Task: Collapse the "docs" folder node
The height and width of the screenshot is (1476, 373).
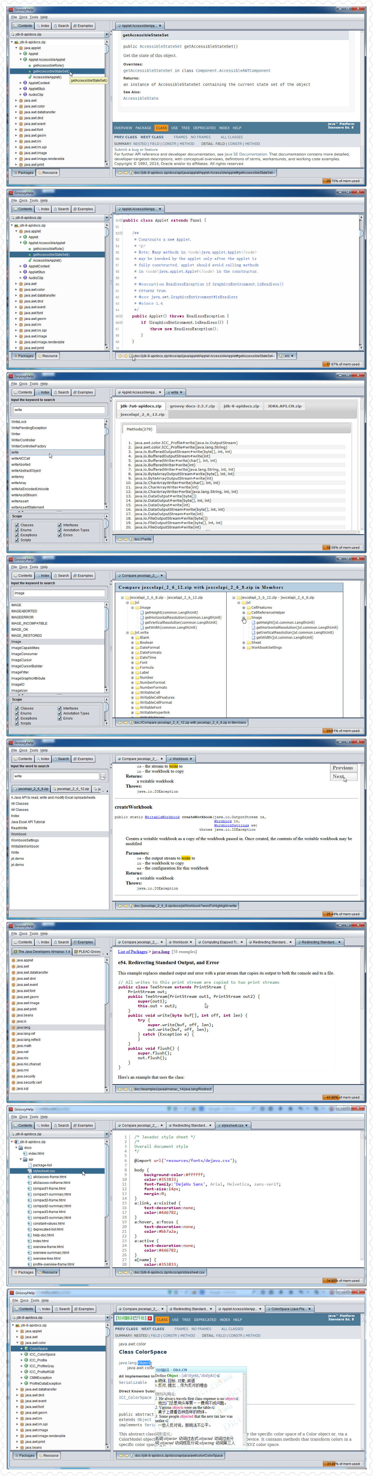Action: 17,1148
